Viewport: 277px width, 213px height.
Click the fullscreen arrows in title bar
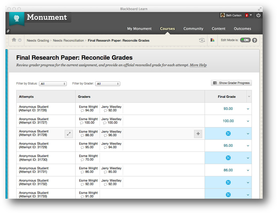click(260, 9)
